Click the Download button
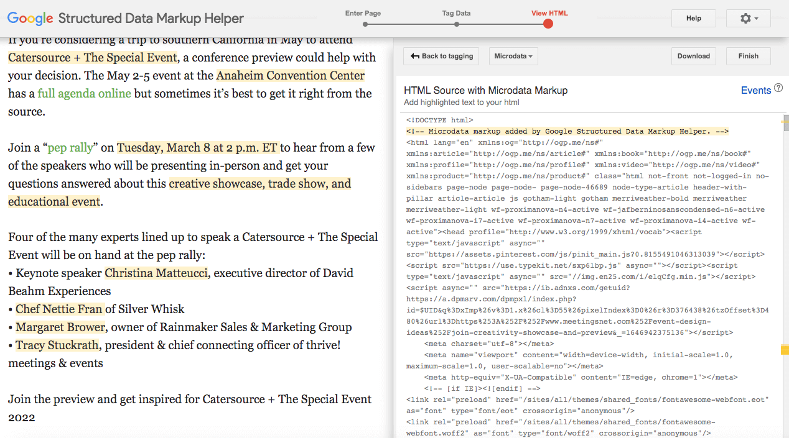Screen dimensions: 789x438 pos(693,56)
